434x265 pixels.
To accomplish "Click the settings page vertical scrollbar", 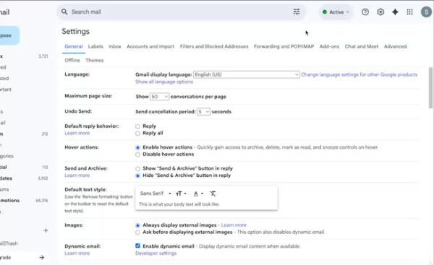I will [430, 87].
